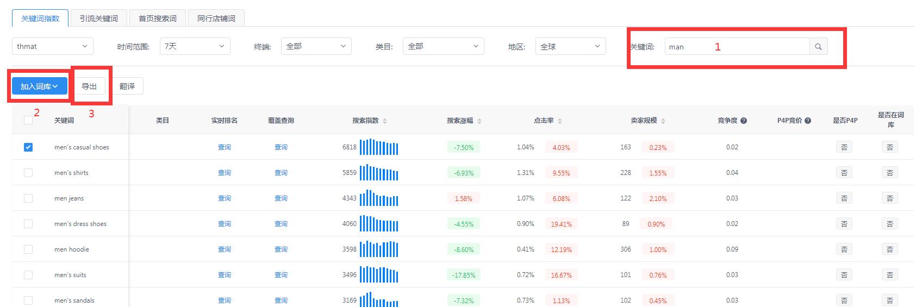Check the men's shirts row checkbox
The image size is (922, 307).
28,173
